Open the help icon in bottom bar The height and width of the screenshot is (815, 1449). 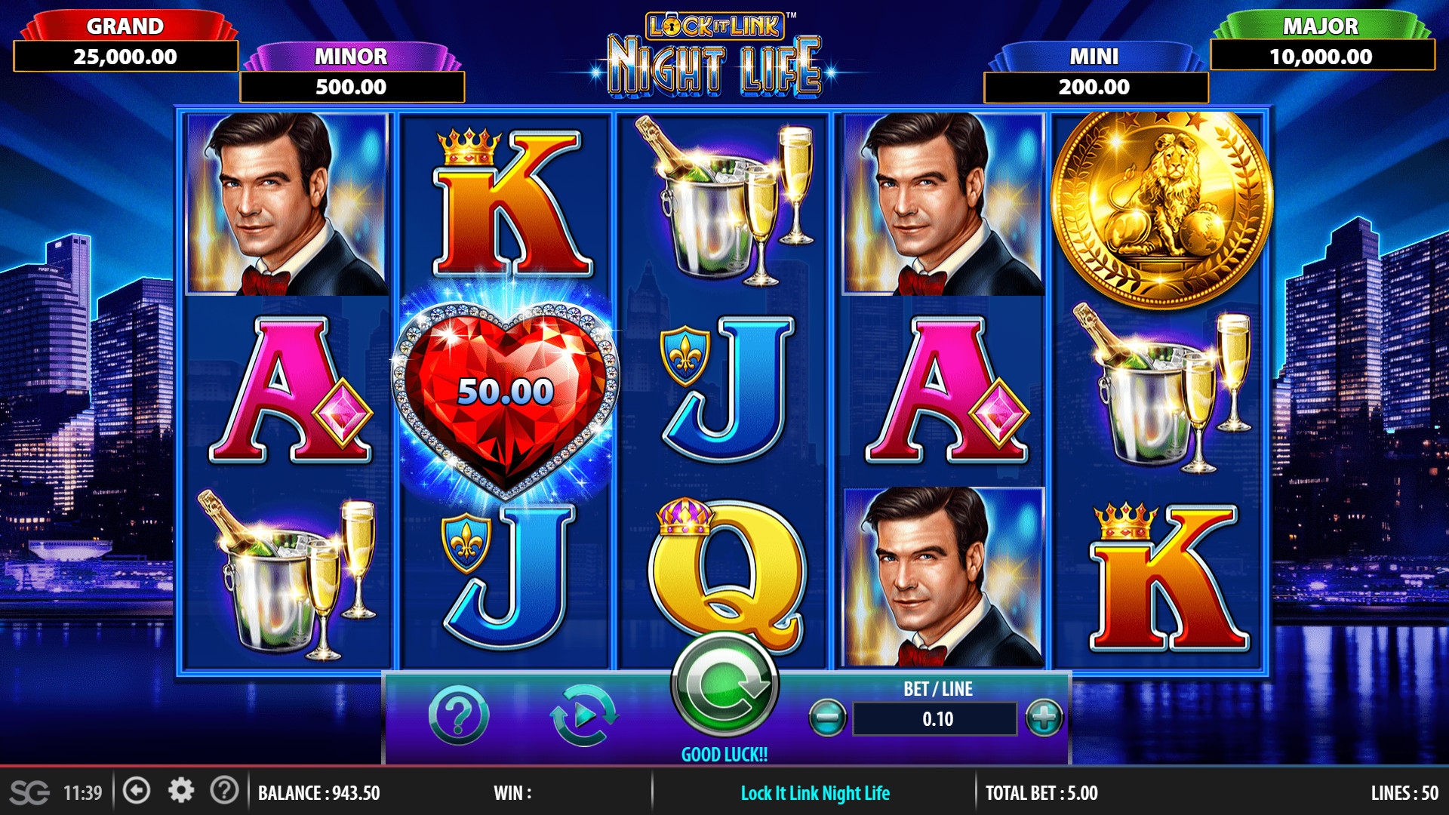pyautogui.click(x=224, y=791)
